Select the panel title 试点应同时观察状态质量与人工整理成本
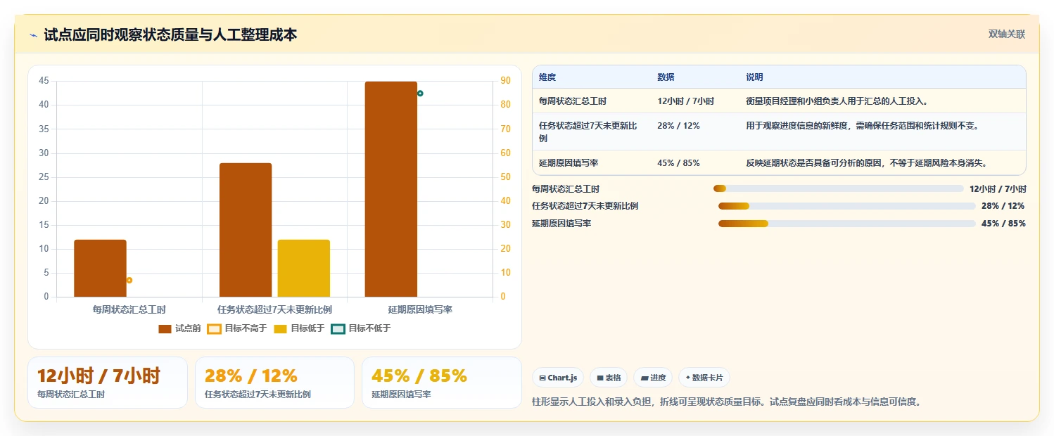This screenshot has height=436, width=1054. tap(170, 34)
